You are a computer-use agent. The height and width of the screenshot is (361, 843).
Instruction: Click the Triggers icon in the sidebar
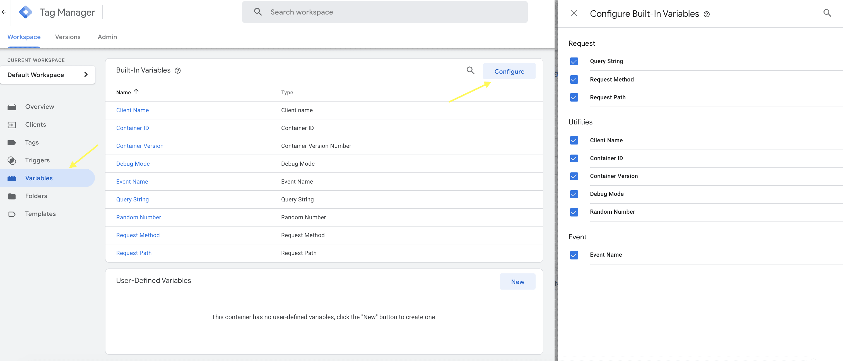click(x=12, y=160)
